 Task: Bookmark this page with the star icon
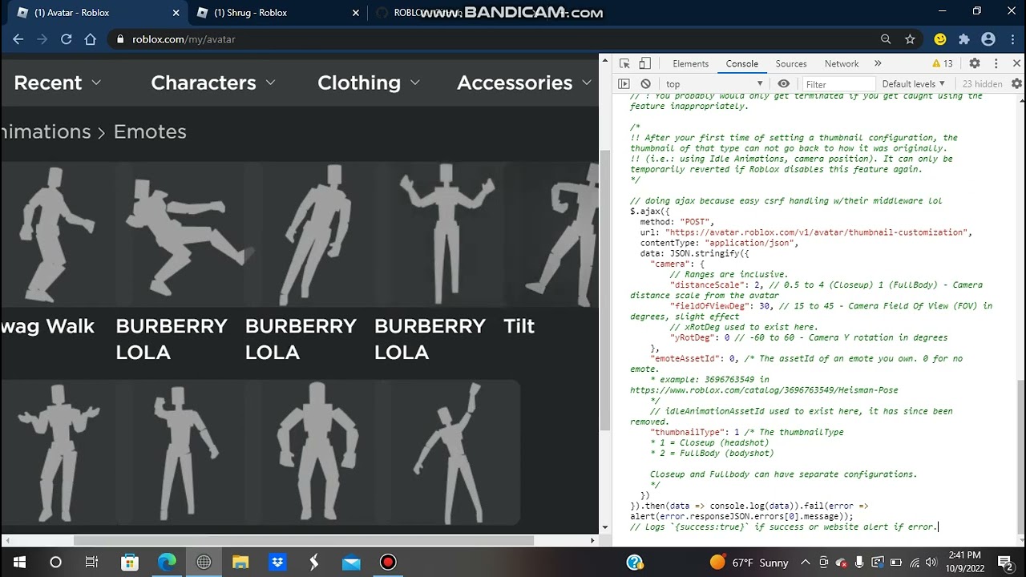tap(910, 39)
